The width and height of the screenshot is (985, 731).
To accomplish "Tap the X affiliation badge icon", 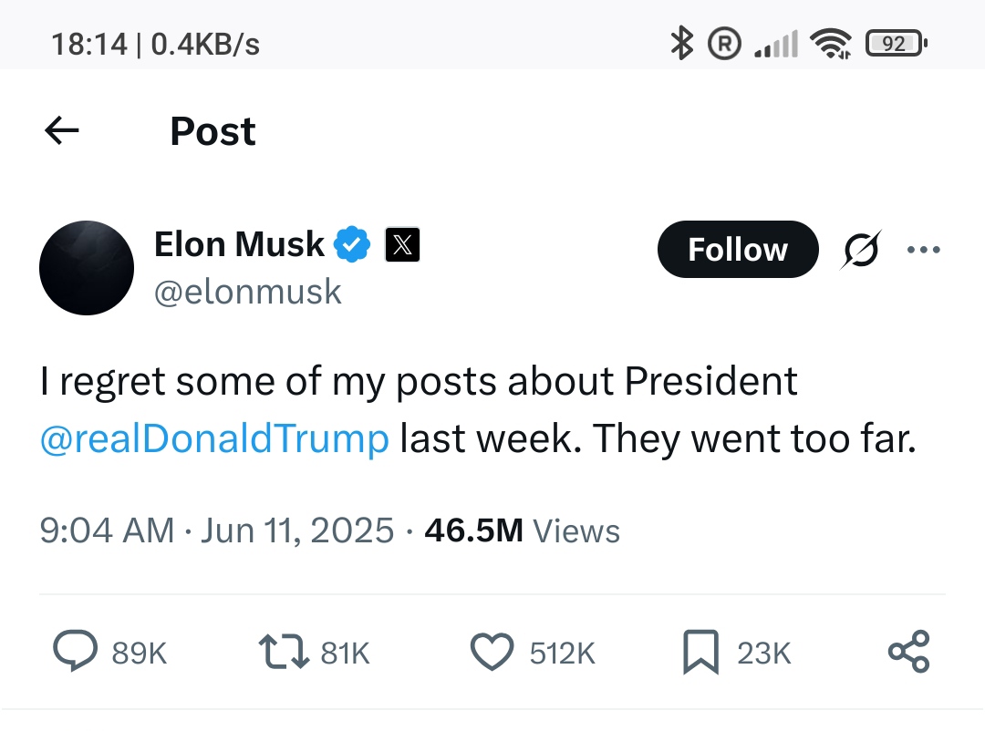I will 403,244.
